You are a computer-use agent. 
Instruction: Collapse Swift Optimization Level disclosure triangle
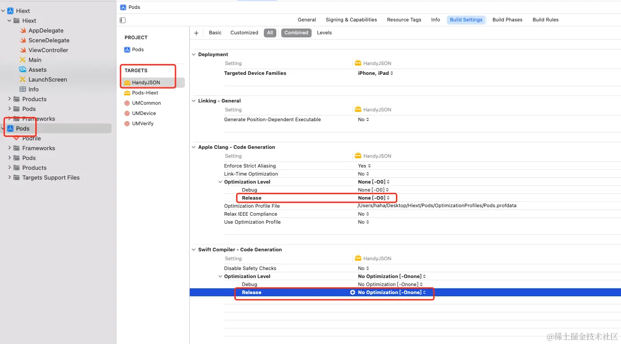point(220,276)
